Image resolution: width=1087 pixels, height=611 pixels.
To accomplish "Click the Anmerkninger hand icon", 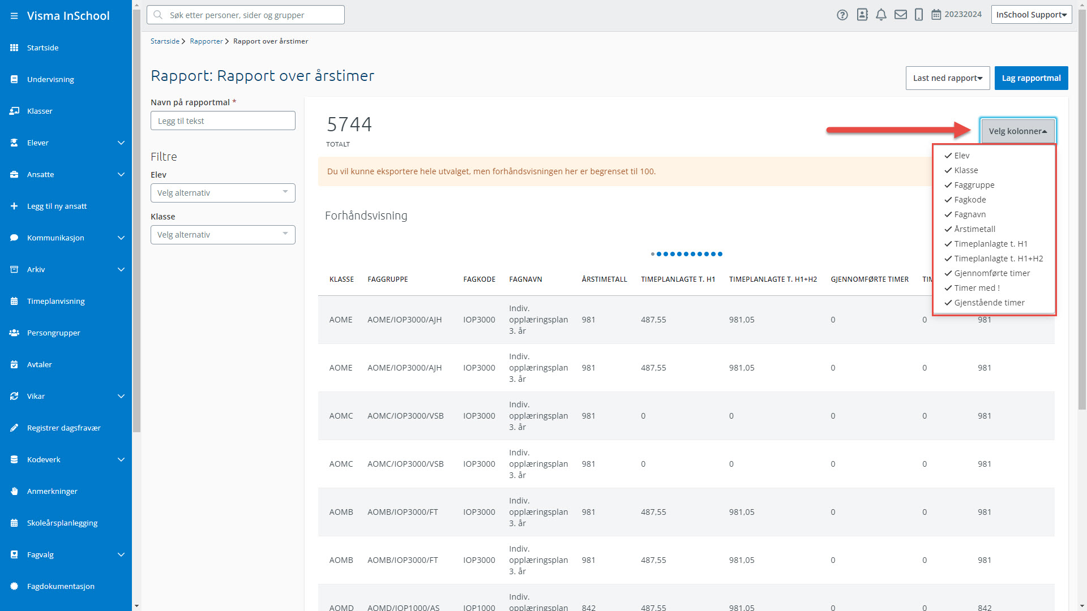I will [x=14, y=491].
